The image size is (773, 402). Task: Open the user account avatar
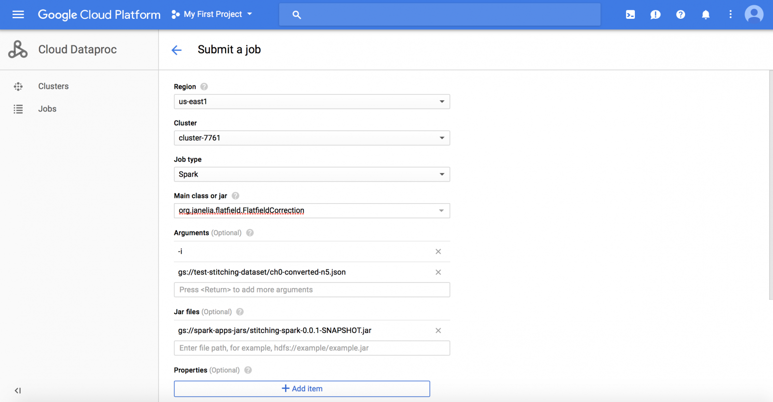pyautogui.click(x=754, y=14)
